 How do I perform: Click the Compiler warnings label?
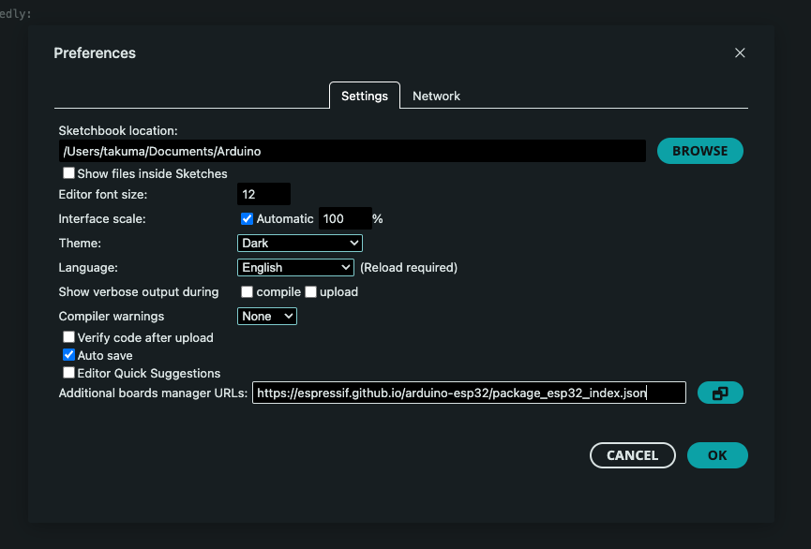tap(112, 317)
